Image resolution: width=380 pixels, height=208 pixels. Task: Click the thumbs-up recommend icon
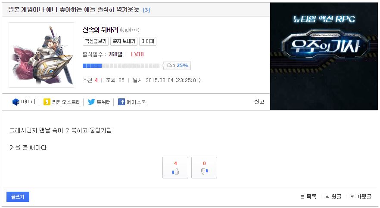(x=175, y=171)
